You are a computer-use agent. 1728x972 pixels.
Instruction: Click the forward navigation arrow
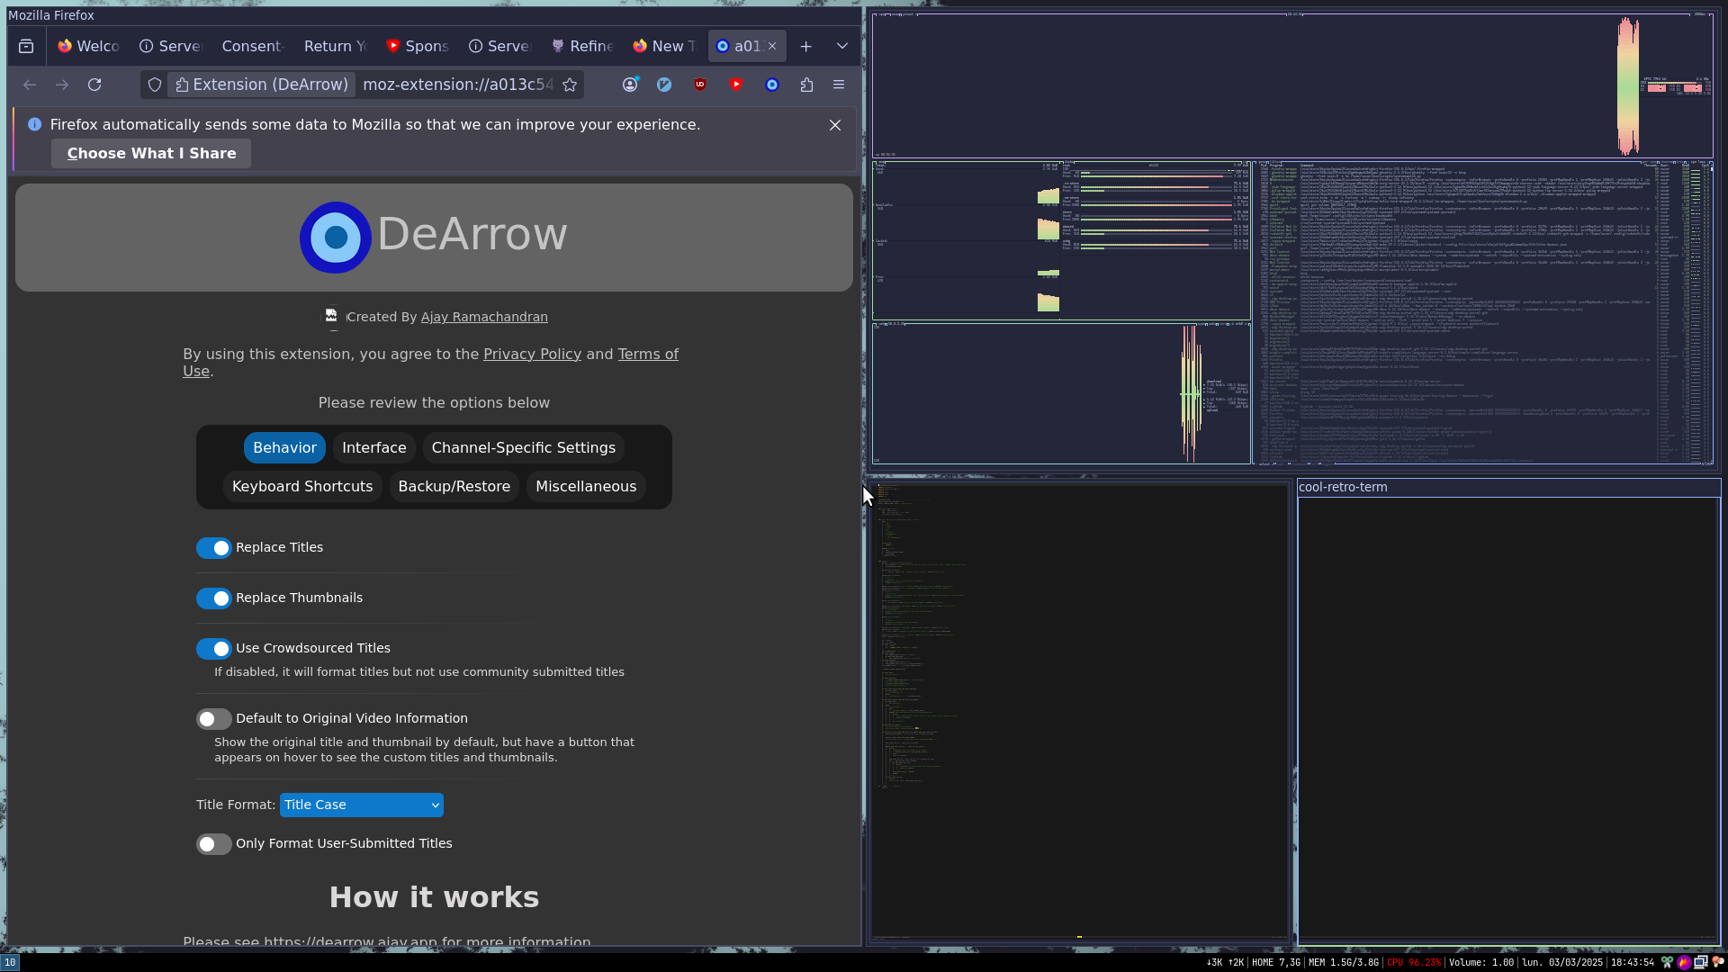62,85
